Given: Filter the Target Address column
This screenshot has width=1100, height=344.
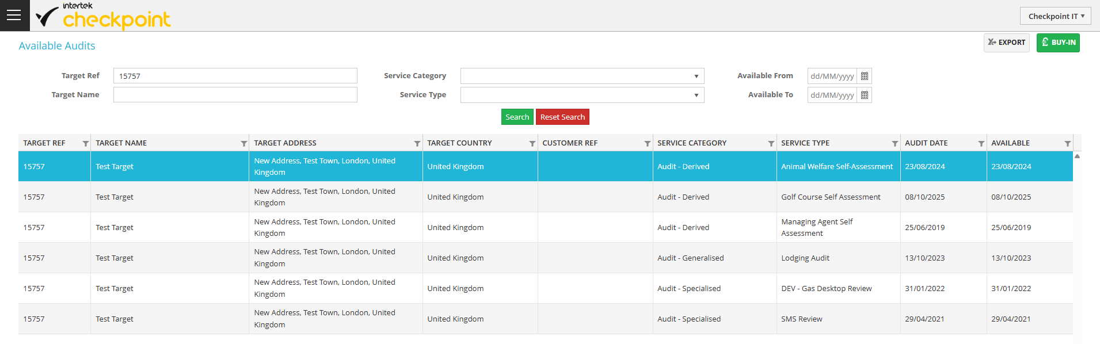Looking at the screenshot, I should [417, 143].
